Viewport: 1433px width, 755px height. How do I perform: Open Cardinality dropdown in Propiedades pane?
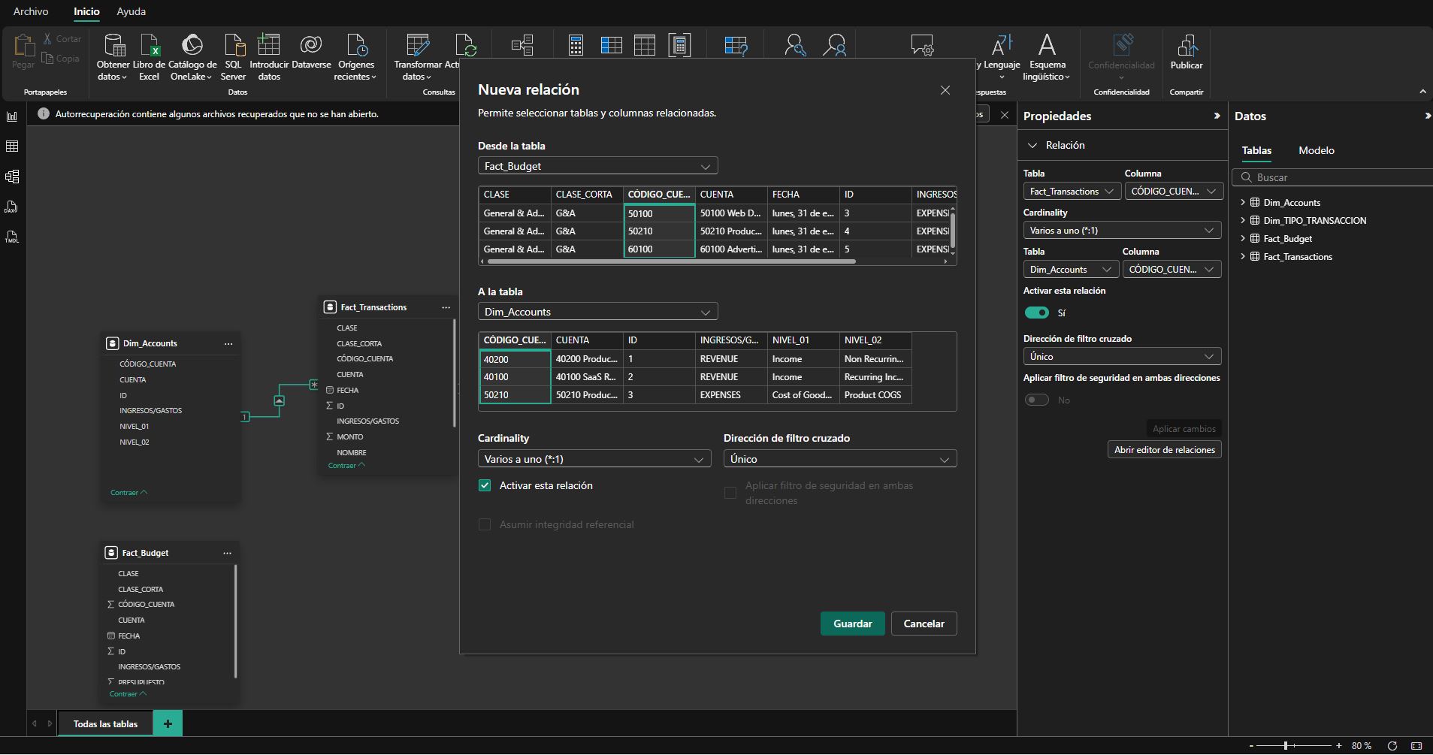1122,231
